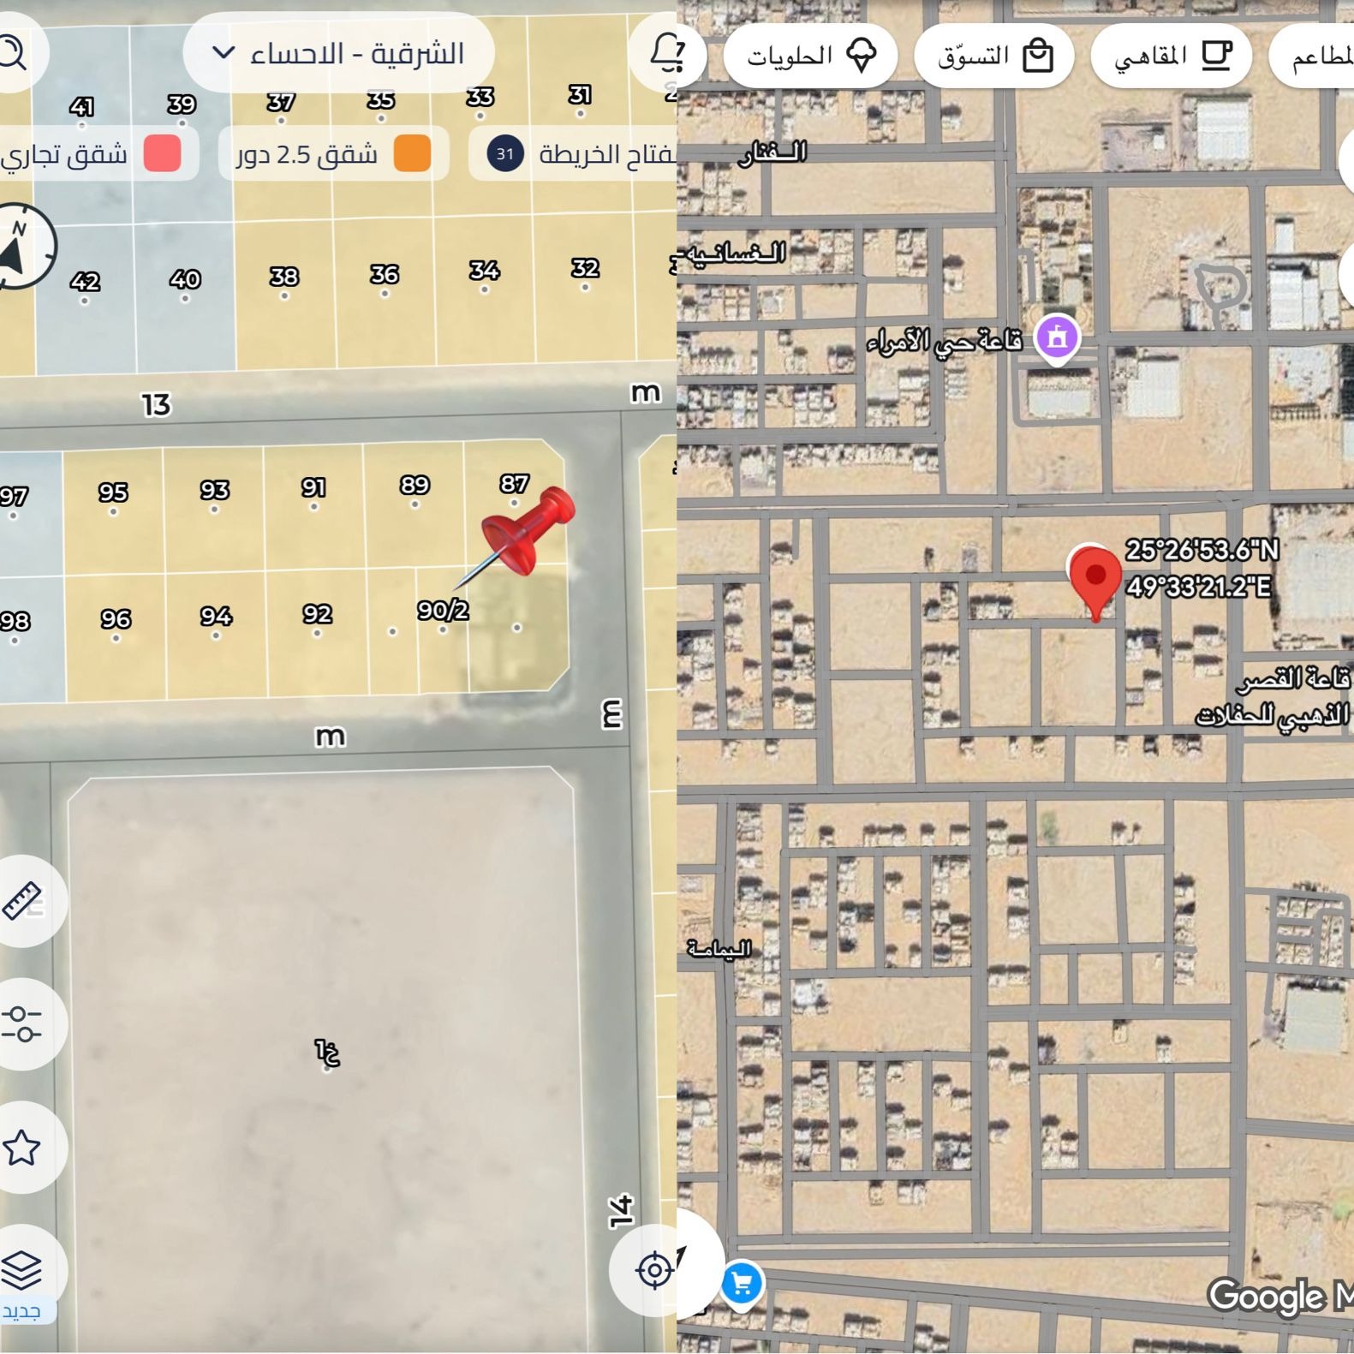Click the search magnifier icon
The width and height of the screenshot is (1354, 1354).
pos(12,53)
